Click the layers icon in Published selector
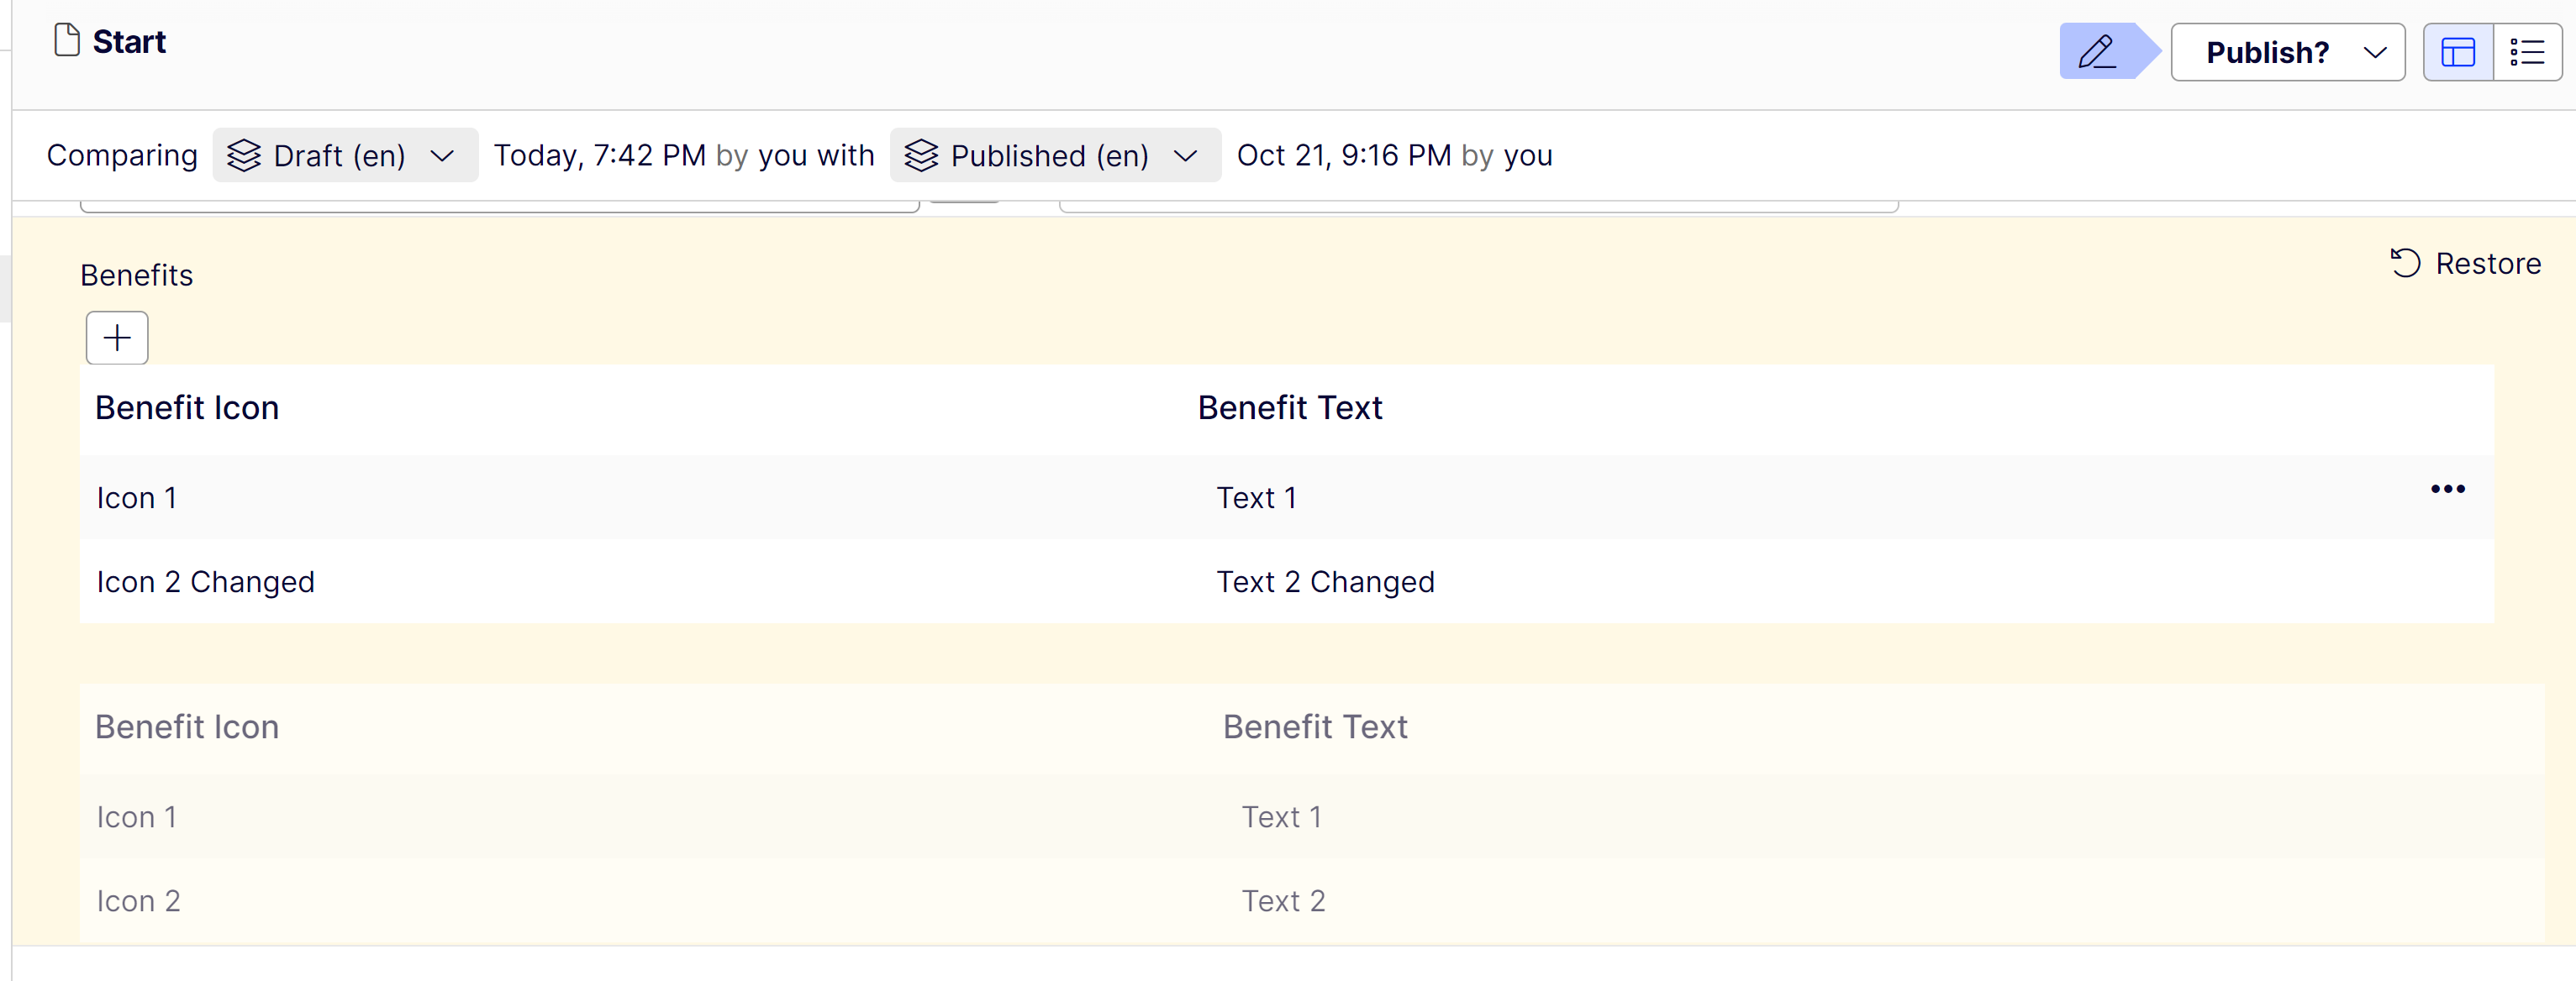The height and width of the screenshot is (981, 2576). pyautogui.click(x=921, y=156)
